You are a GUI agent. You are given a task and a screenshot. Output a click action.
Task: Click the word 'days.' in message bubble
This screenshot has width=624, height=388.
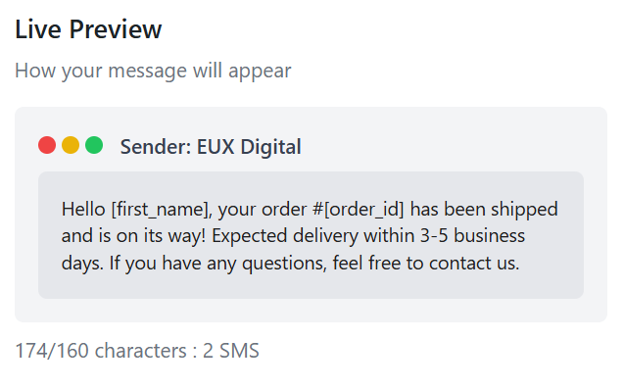[82, 264]
